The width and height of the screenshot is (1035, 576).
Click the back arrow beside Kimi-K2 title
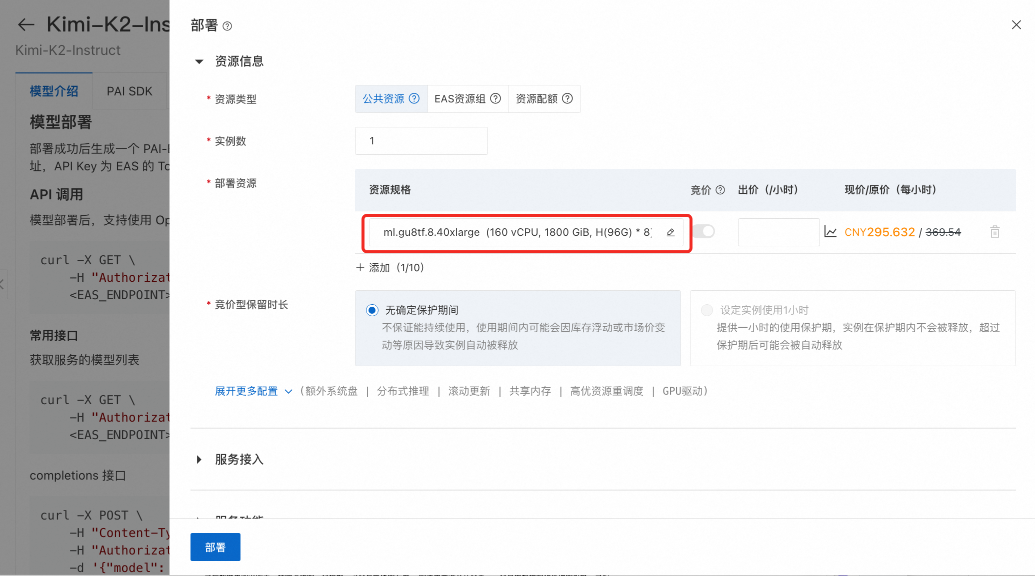coord(26,24)
